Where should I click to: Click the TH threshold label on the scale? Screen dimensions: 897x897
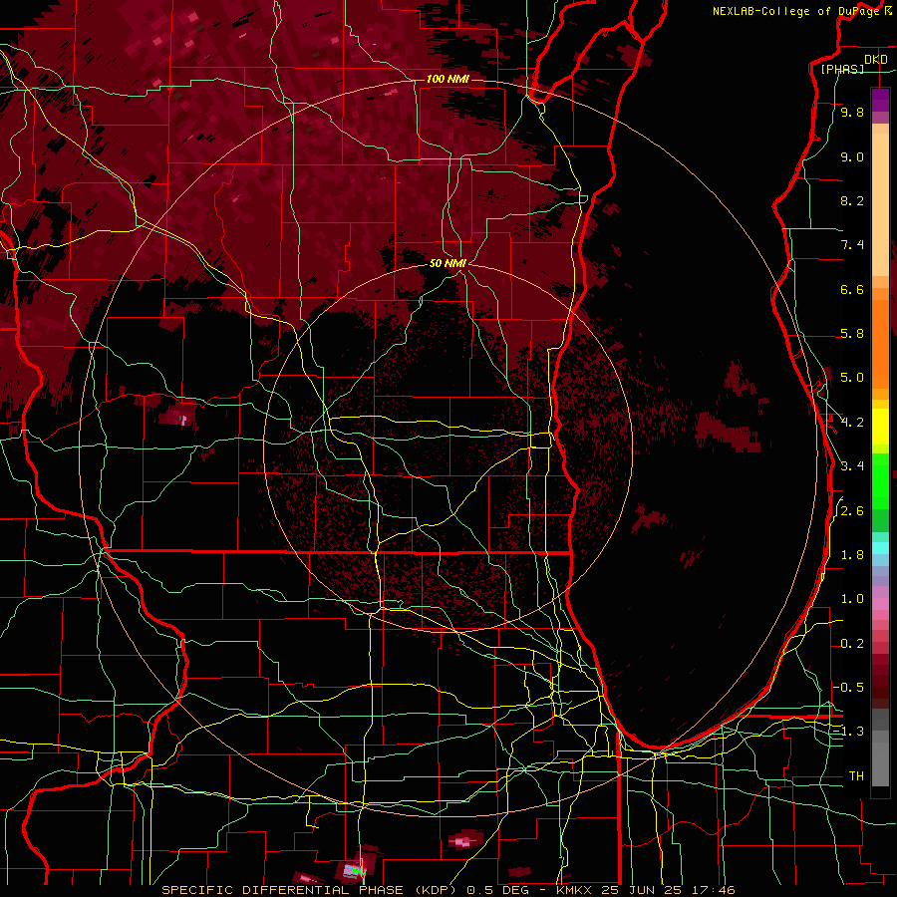[856, 776]
